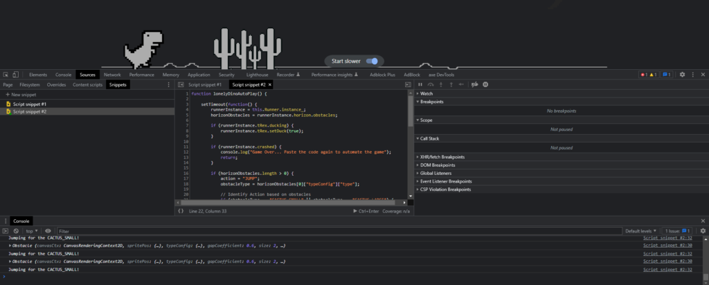This screenshot has width=709, height=285.
Task: Toggle pause on exceptions icon
Action: click(x=485, y=84)
